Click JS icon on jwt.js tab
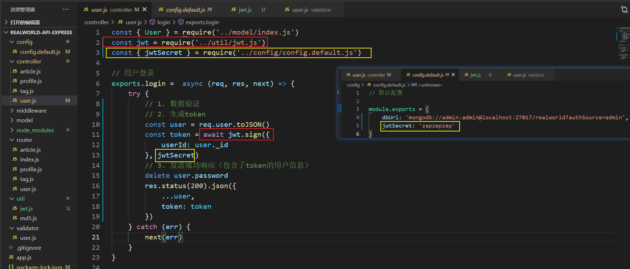 coord(234,10)
